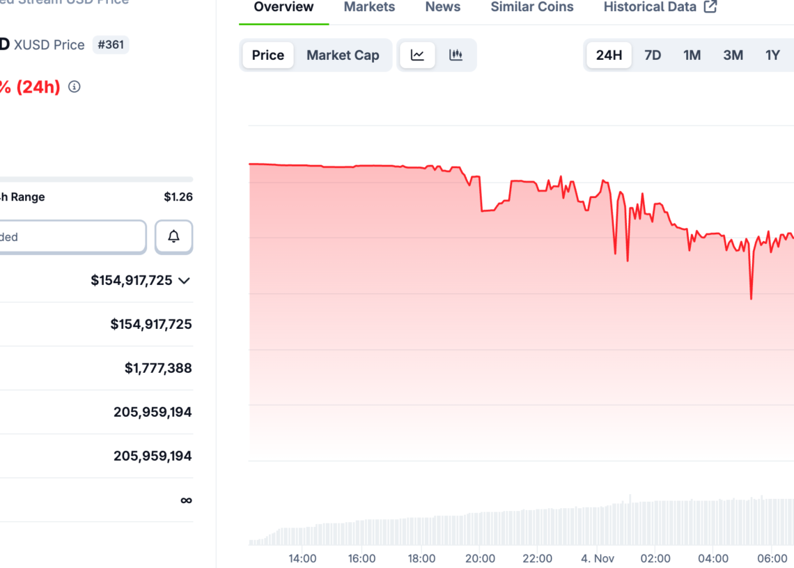Toggle the 7D timeframe

click(653, 54)
